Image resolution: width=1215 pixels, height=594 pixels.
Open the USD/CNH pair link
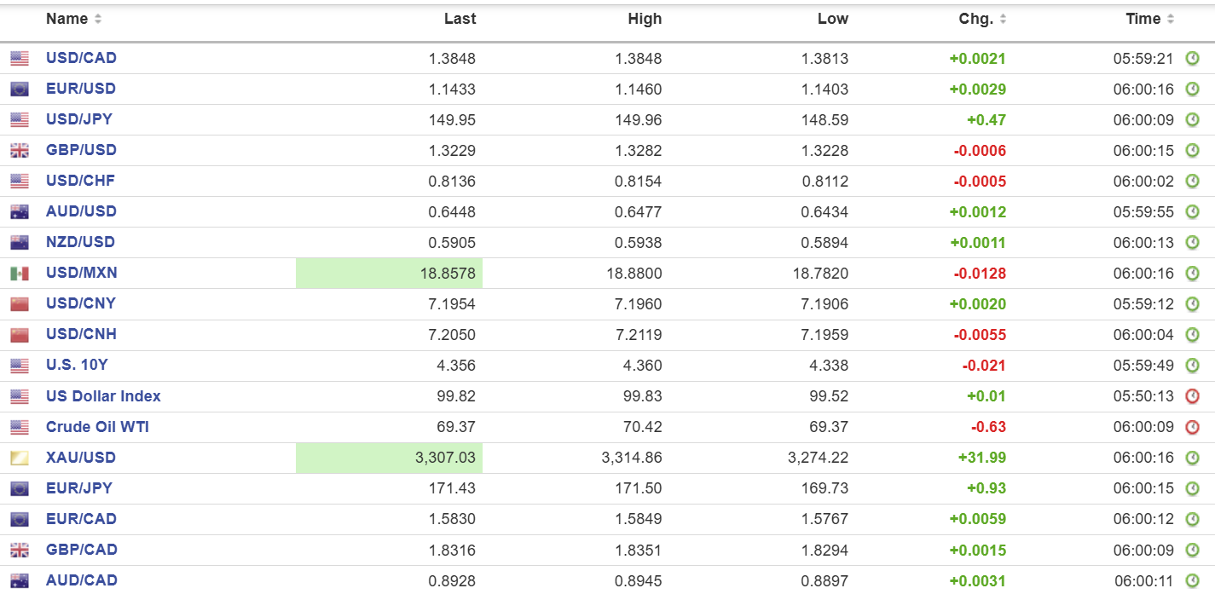[81, 334]
